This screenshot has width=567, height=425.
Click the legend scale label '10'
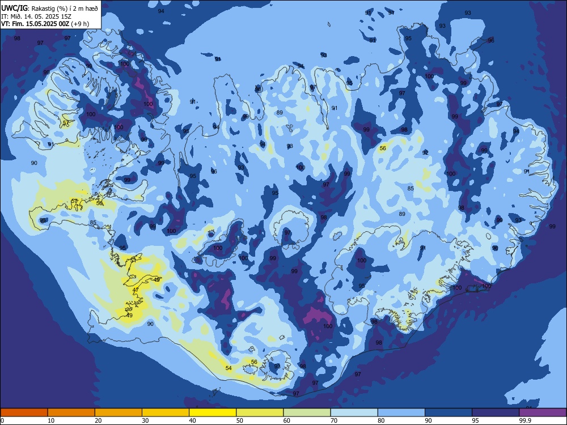51,420
